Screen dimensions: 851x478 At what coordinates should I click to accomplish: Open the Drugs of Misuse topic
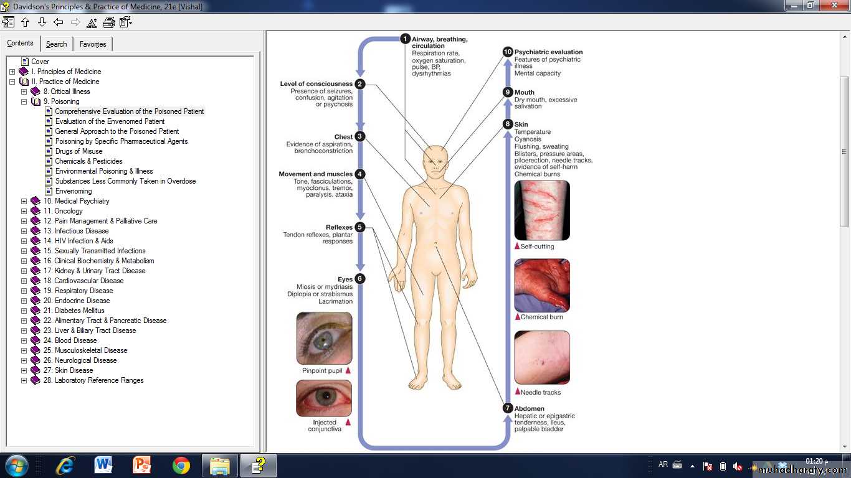point(78,151)
